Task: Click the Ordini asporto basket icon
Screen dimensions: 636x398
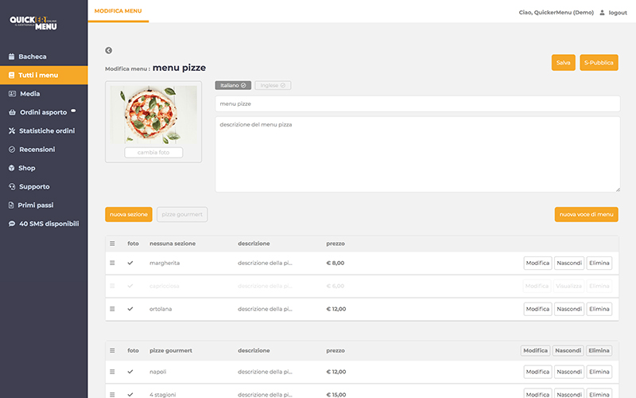Action: tap(12, 112)
